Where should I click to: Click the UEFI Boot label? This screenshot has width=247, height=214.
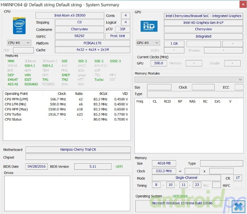tap(180, 196)
